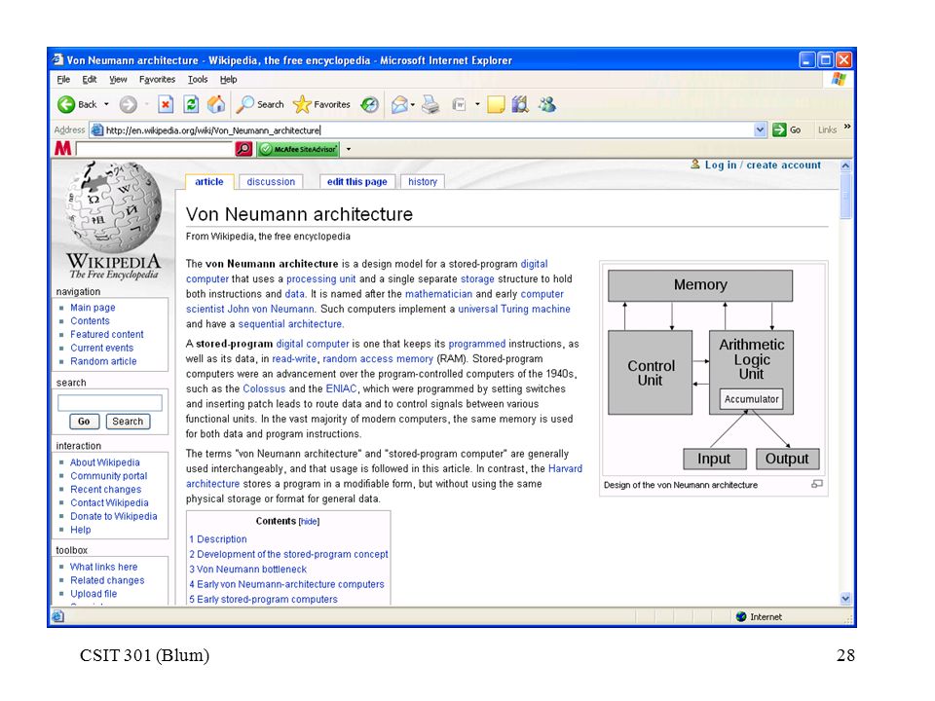Click the Windows flag logo
The width and height of the screenshot is (935, 701).
pos(839,79)
